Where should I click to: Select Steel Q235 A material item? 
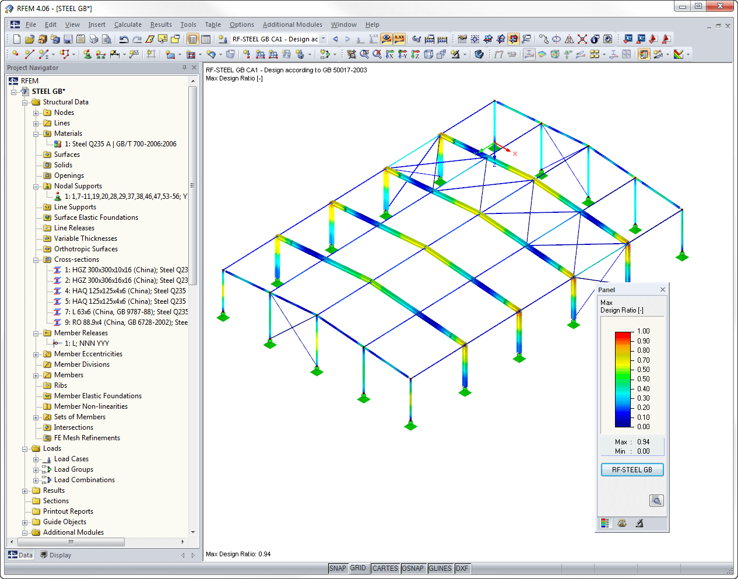tap(121, 144)
